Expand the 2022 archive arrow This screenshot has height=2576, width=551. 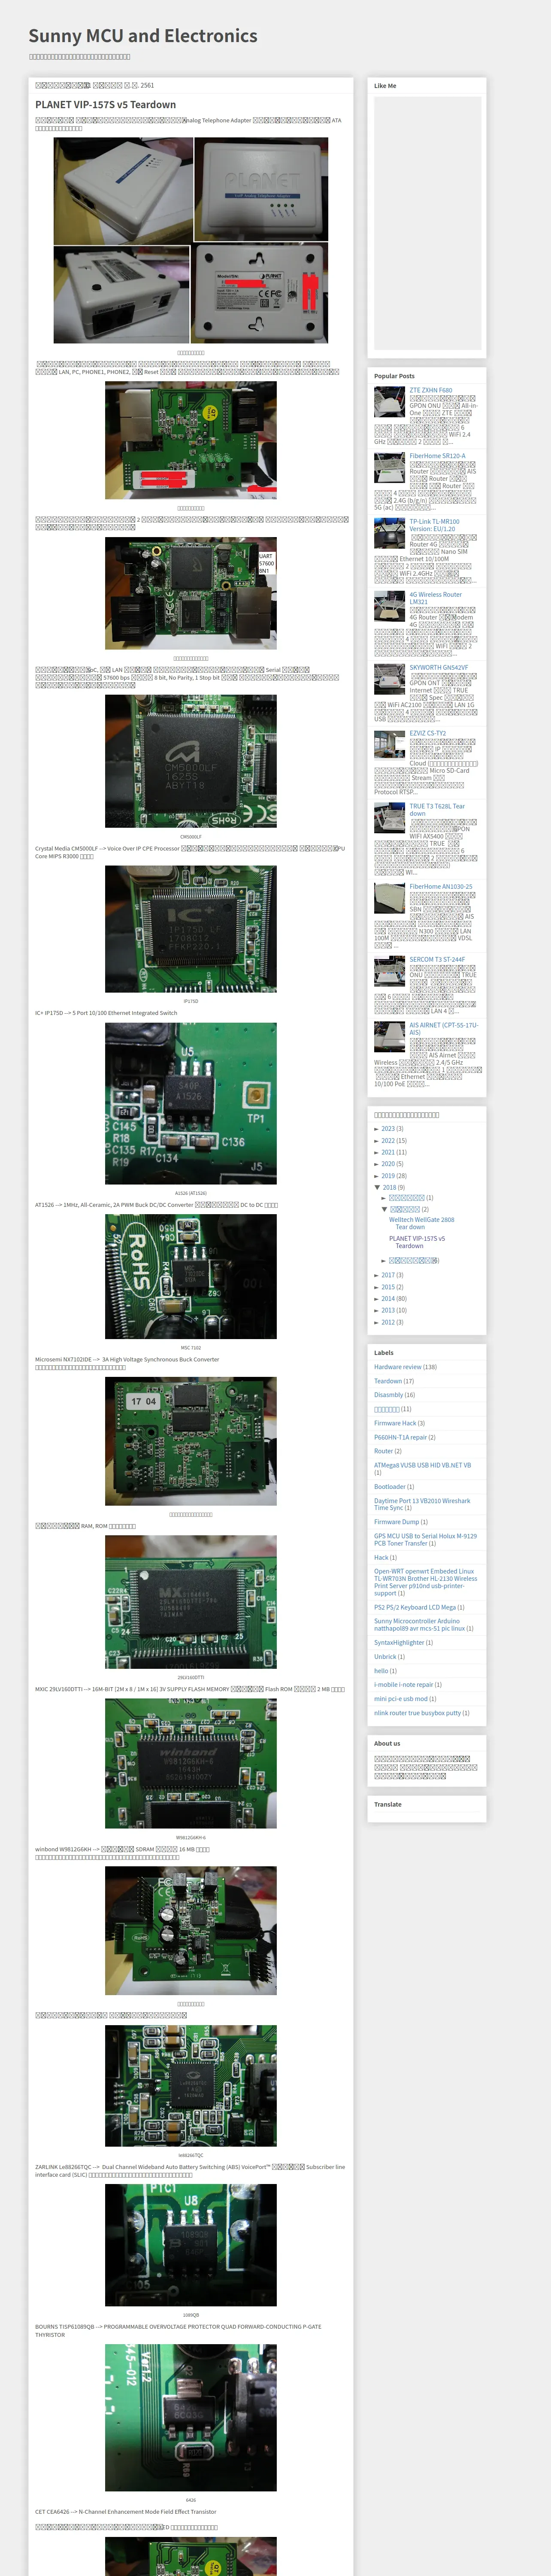point(377,1141)
